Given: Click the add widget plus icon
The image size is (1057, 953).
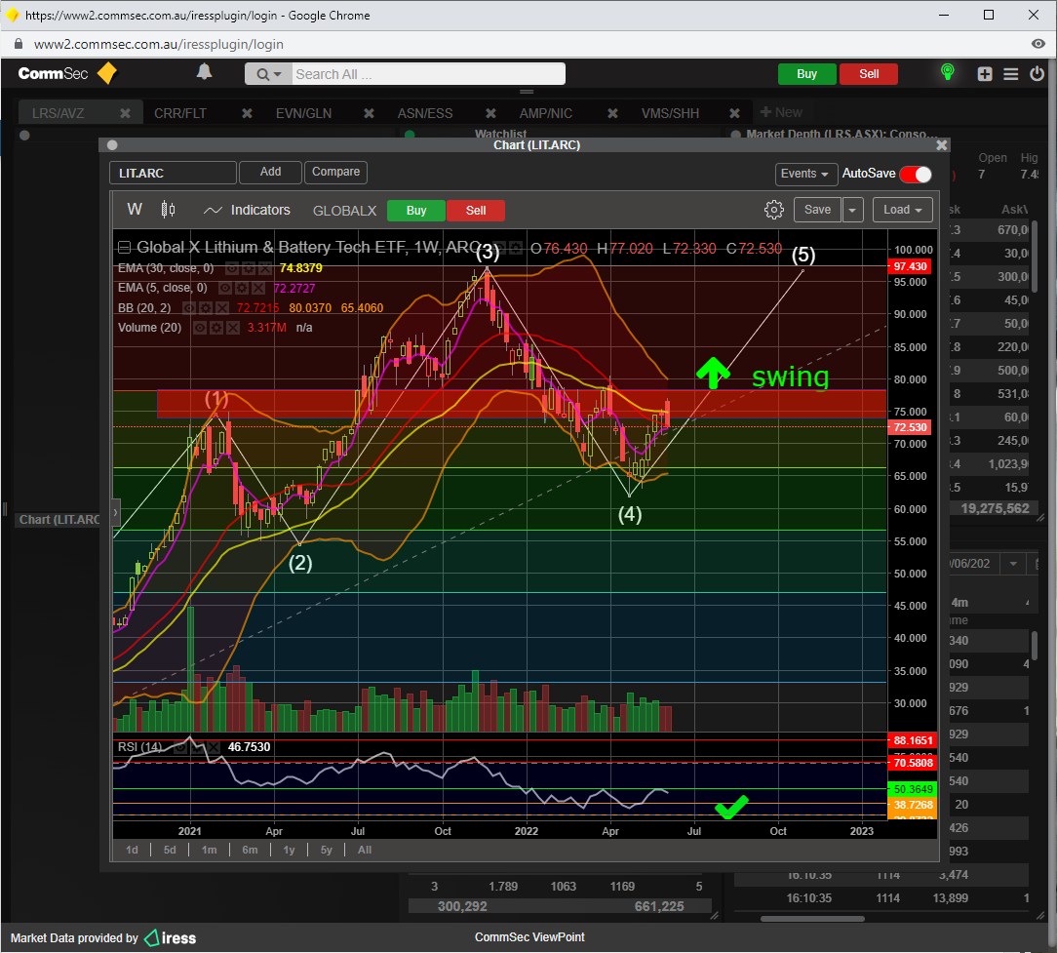Looking at the screenshot, I should coord(985,74).
